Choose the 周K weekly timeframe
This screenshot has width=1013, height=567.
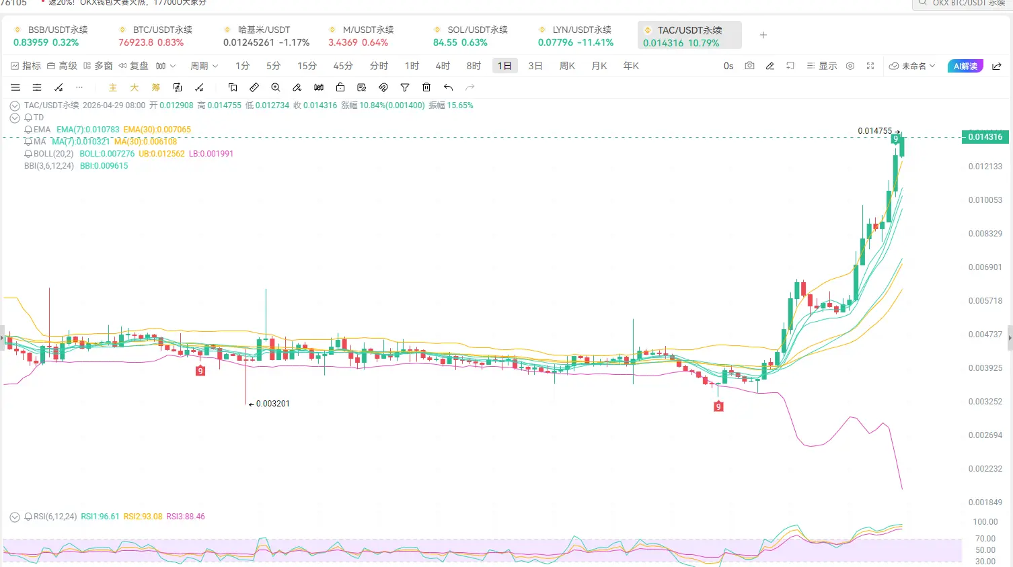[567, 66]
